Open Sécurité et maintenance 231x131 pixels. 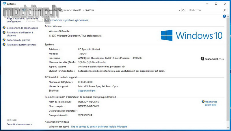19,124
